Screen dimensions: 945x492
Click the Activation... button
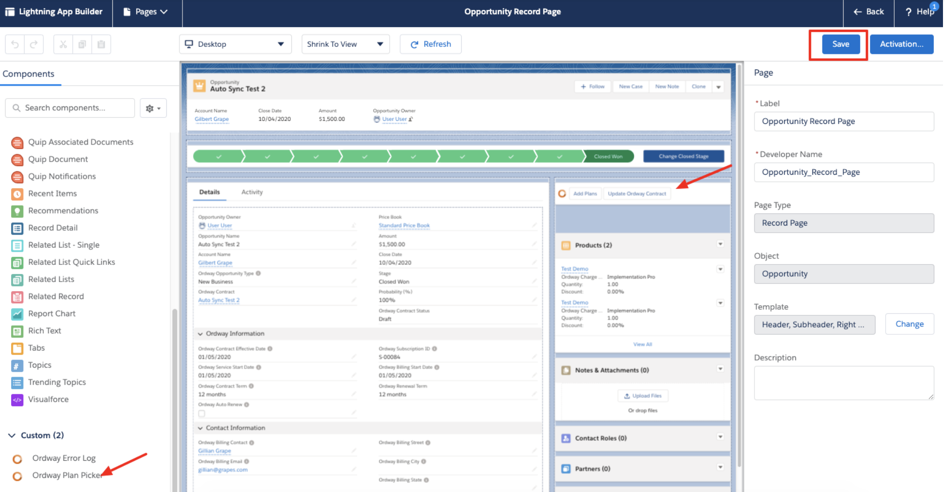tap(902, 44)
